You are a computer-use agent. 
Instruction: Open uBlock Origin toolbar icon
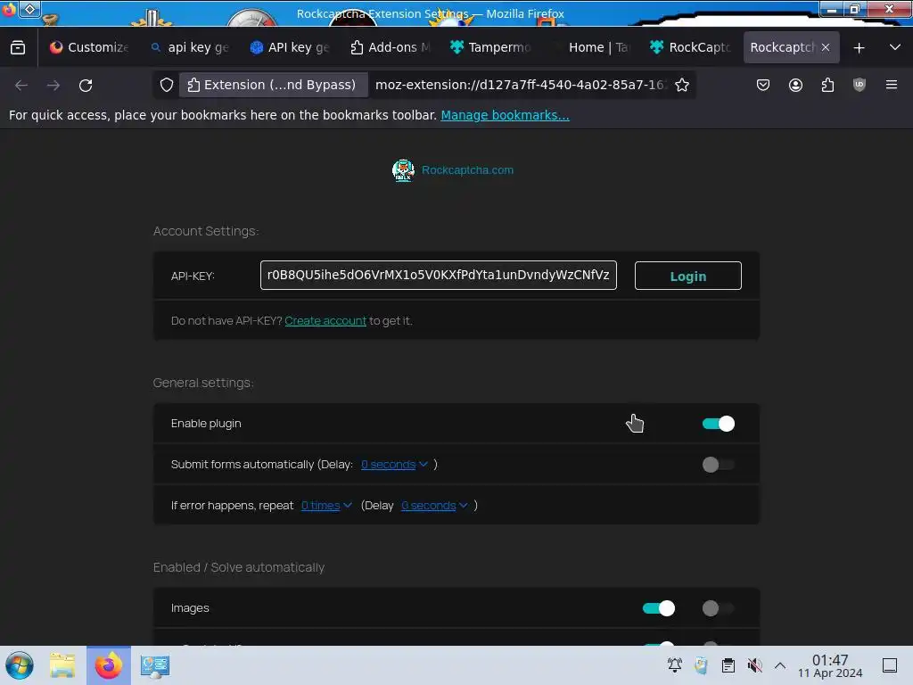[x=860, y=85]
